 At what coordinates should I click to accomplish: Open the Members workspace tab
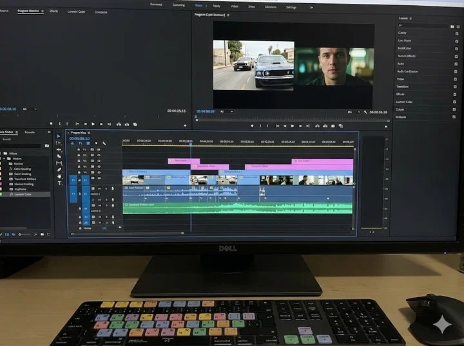(x=271, y=7)
